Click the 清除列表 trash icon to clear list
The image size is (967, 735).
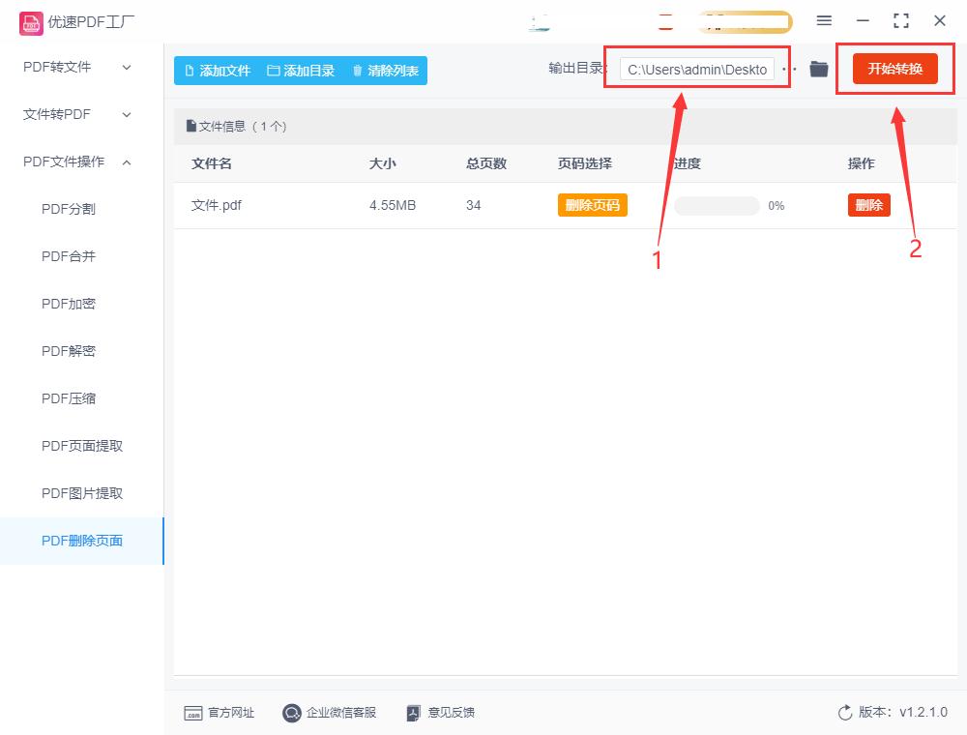coord(358,70)
